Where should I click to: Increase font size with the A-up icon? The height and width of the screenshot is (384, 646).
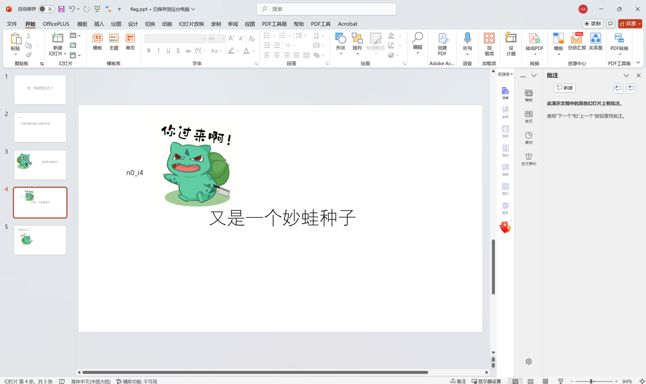pyautogui.click(x=231, y=39)
